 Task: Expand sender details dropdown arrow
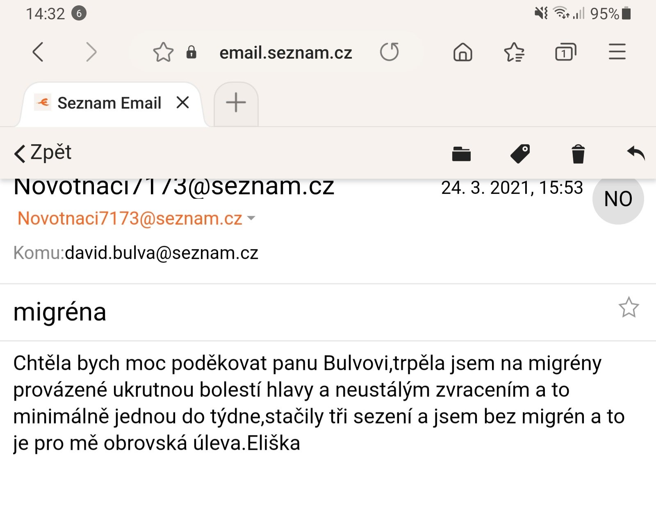tap(251, 219)
